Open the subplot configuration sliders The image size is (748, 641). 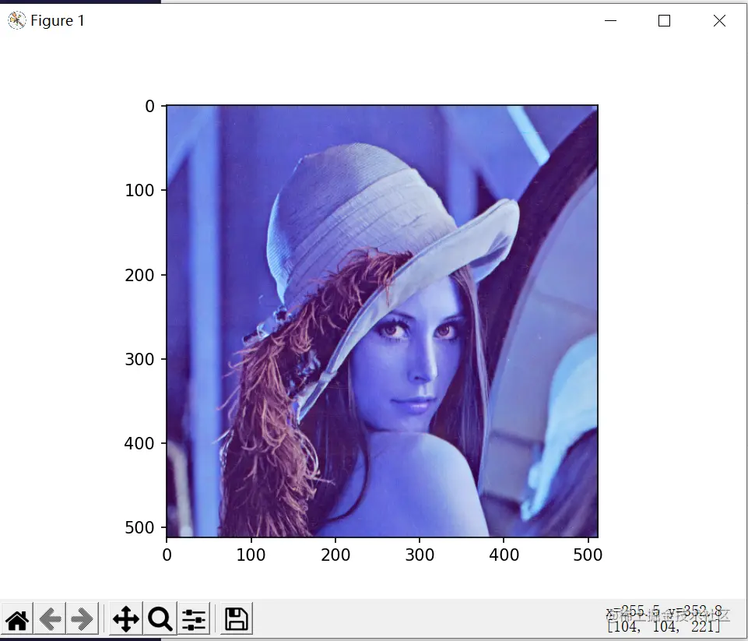click(193, 618)
